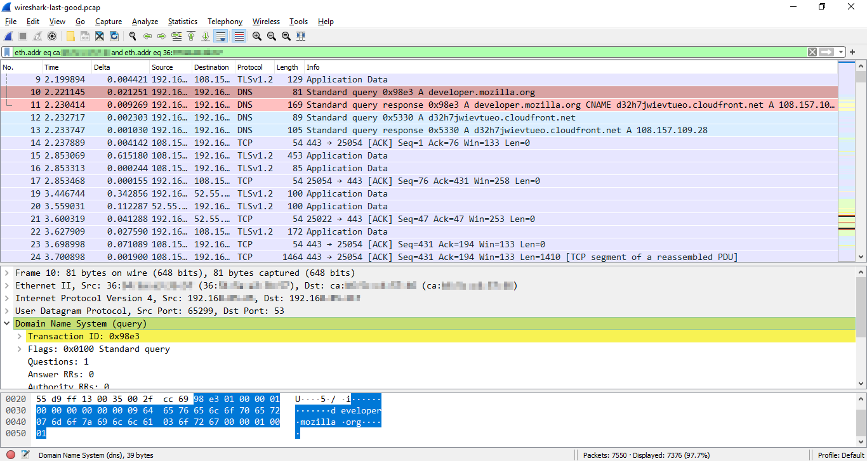
Task: Save this capture file icon
Action: 85,36
